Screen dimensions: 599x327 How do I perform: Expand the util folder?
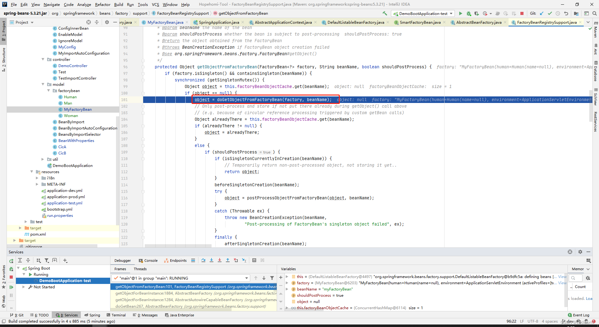pos(43,159)
